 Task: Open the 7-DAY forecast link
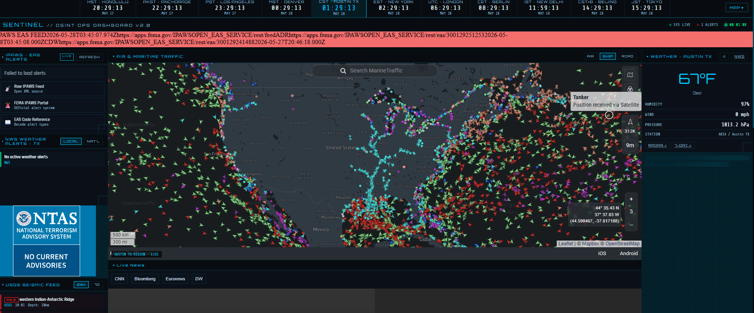point(683,145)
